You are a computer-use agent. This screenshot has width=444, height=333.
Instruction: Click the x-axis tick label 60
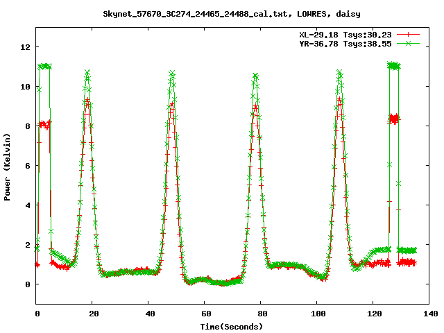pyautogui.click(x=206, y=314)
